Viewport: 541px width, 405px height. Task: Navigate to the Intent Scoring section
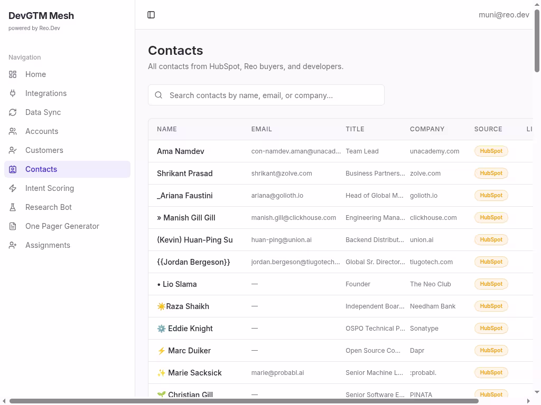point(50,188)
